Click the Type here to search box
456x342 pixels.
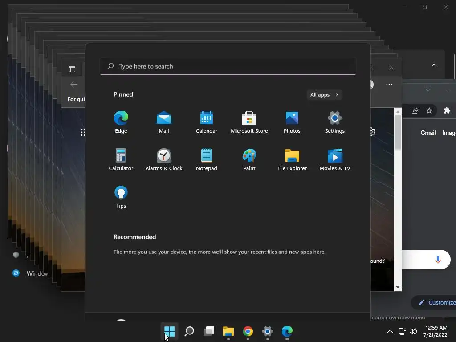tap(228, 66)
